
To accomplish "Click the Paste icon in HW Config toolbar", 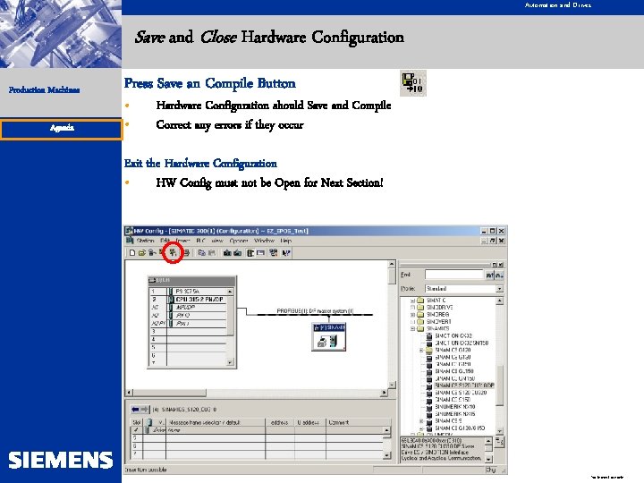I will [x=211, y=253].
